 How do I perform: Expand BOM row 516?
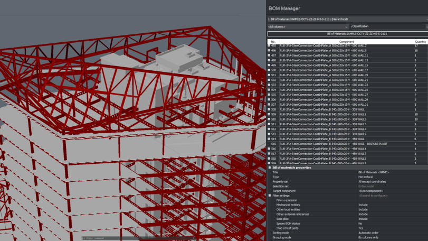pyautogui.click(x=269, y=149)
